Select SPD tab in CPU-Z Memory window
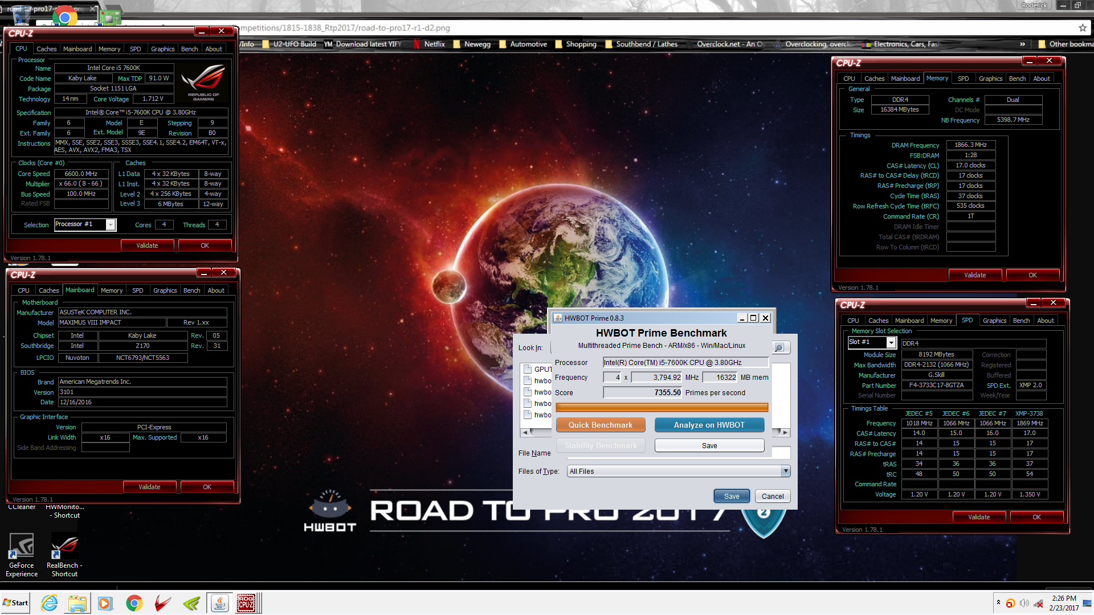The height and width of the screenshot is (615, 1094). (963, 79)
